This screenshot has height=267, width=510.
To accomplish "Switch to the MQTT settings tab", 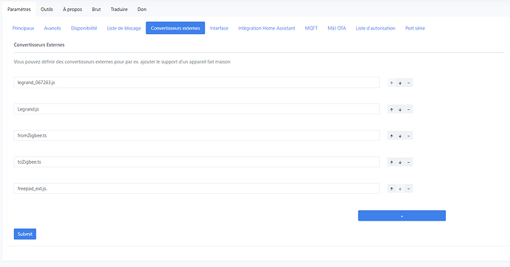I will click(x=311, y=28).
